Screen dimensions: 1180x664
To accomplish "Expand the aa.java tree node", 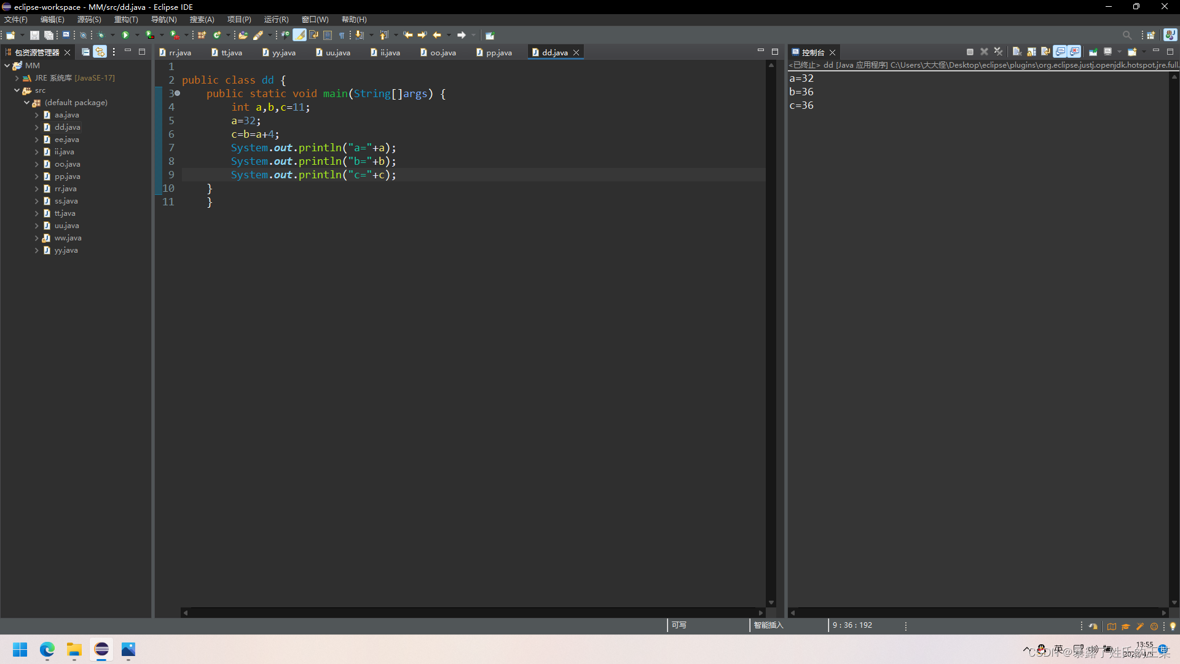I will [36, 115].
